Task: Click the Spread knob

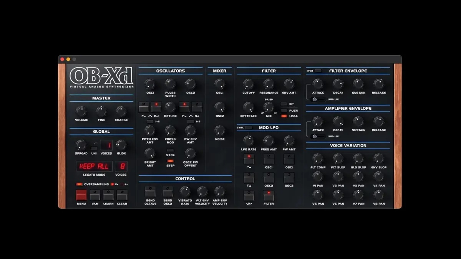Action: click(81, 145)
